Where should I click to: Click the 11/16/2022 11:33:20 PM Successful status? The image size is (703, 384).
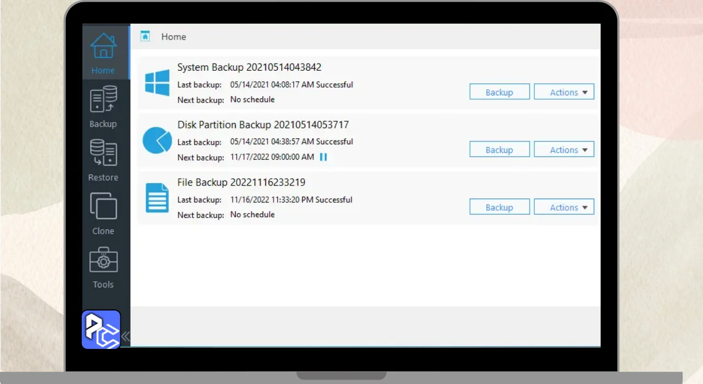[291, 200]
